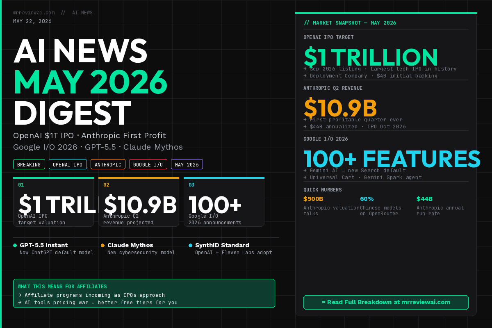Click the MAY 2026 tag pill

[187, 164]
